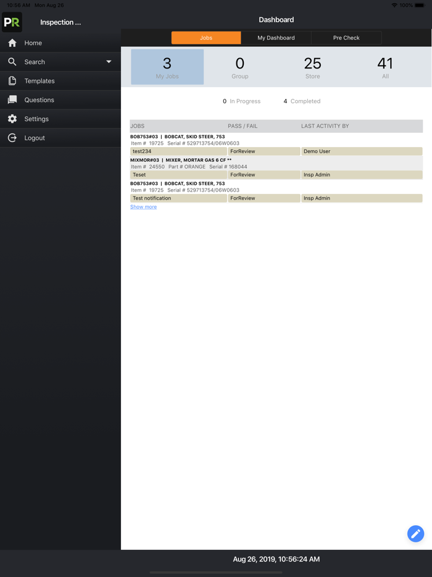Image resolution: width=432 pixels, height=577 pixels.
Task: Click the MIXMOR#03 Mixer Mortar heading
Action: point(181,160)
